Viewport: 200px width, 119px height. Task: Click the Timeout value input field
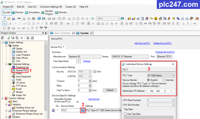tap(83, 81)
